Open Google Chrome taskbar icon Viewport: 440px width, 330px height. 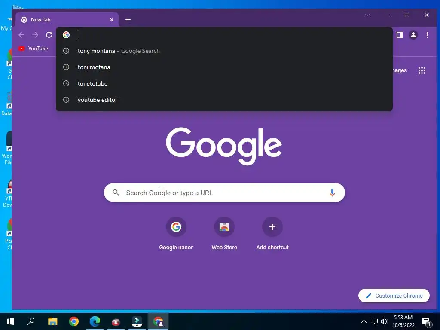pyautogui.click(x=74, y=321)
